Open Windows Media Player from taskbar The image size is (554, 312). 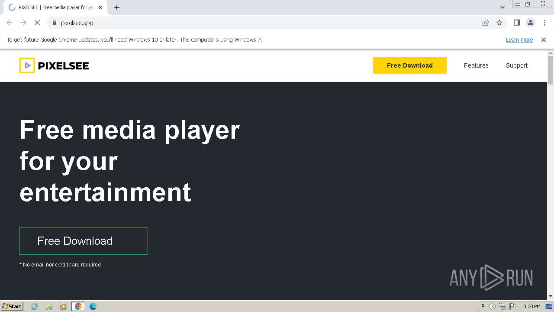click(64, 306)
